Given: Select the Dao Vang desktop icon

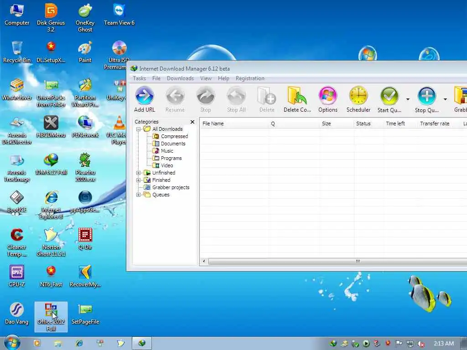Looking at the screenshot, I should [x=17, y=314].
